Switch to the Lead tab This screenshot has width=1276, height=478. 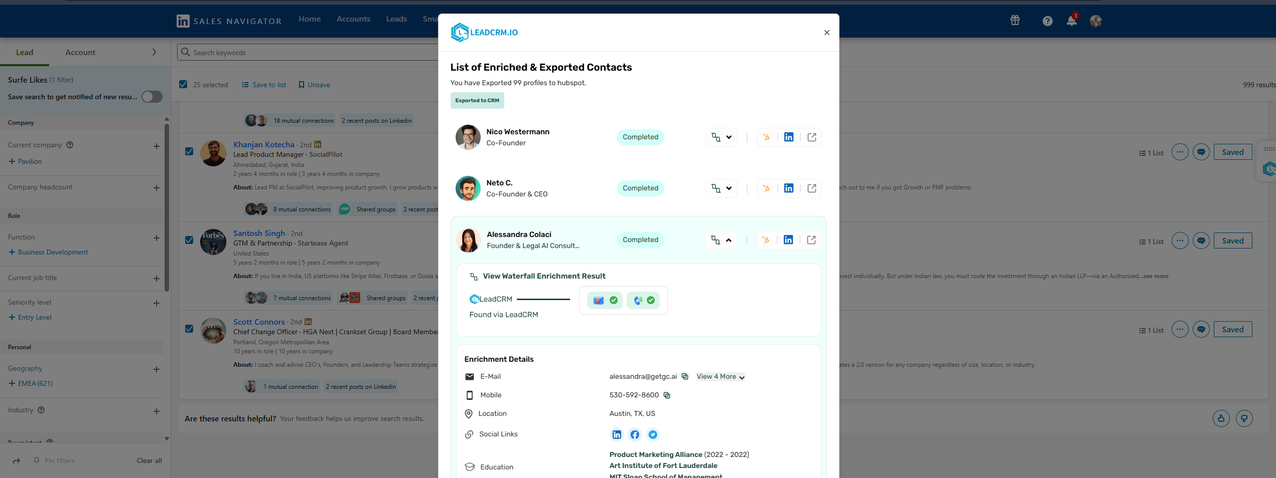25,53
